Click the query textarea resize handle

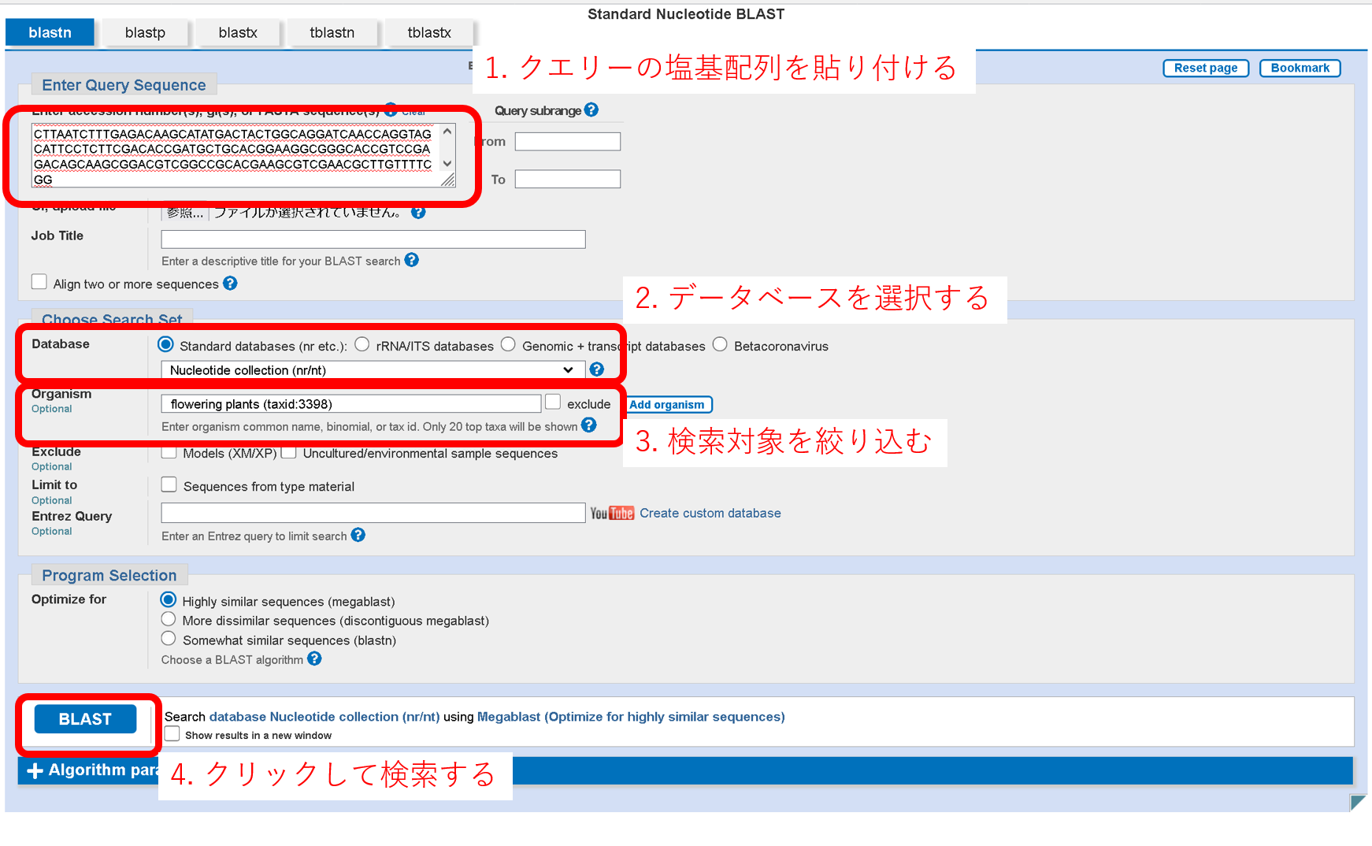coord(448,180)
